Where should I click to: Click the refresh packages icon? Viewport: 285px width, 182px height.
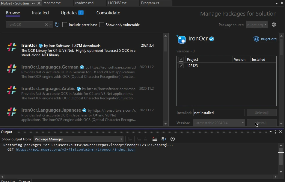click(x=57, y=25)
